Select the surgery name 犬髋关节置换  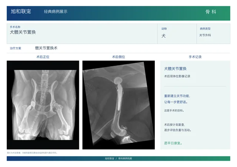pos(23,32)
